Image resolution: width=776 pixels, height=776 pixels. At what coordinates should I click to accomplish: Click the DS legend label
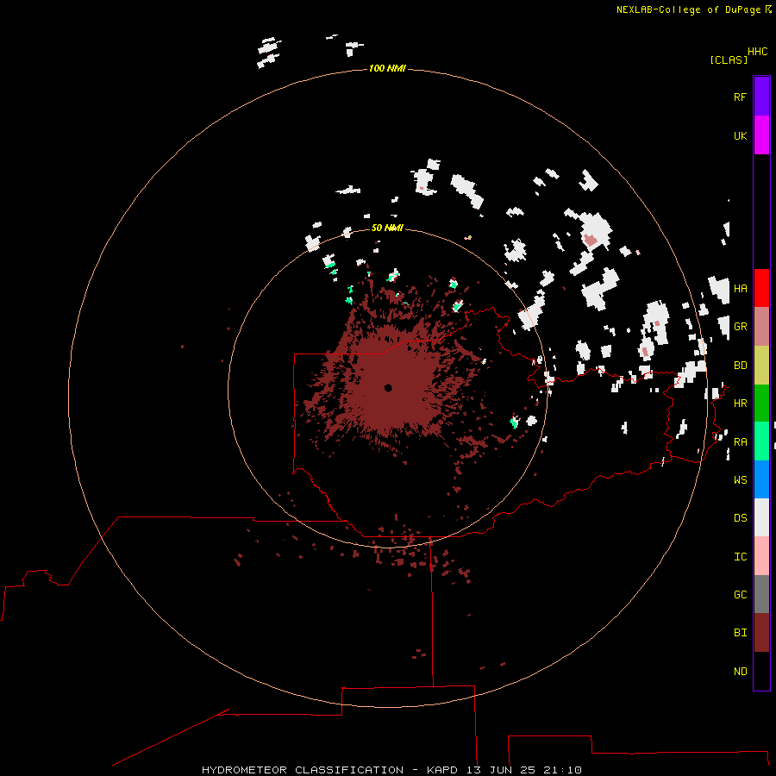[x=740, y=517]
